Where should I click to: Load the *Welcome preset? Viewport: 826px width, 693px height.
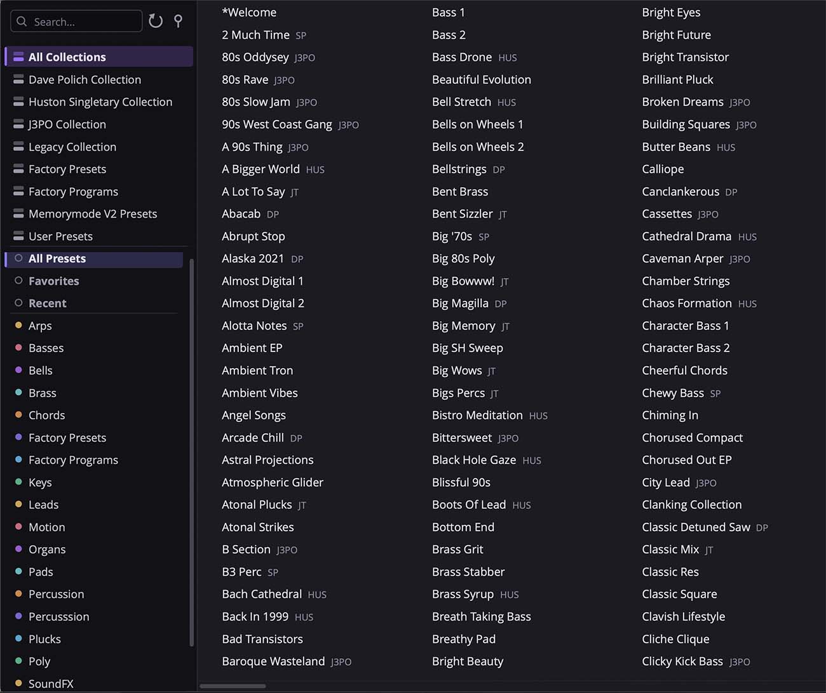[249, 12]
